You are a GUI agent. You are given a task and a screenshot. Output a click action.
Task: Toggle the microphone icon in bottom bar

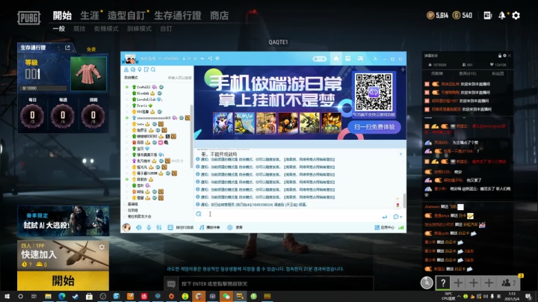coord(149,227)
